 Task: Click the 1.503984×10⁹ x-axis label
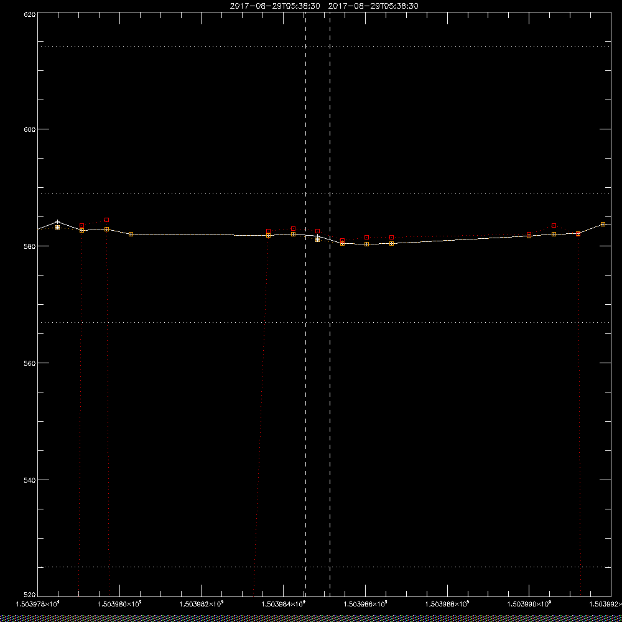[284, 604]
